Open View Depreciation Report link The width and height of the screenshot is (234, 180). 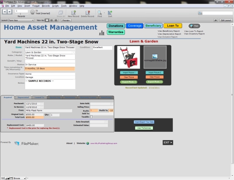coord(169,34)
